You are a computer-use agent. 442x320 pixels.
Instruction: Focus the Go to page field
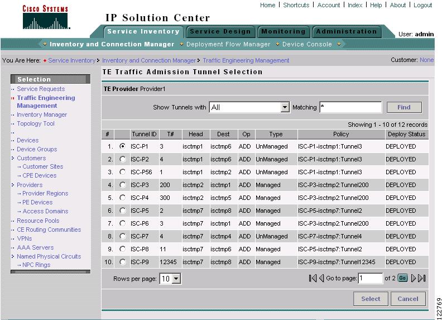click(370, 278)
